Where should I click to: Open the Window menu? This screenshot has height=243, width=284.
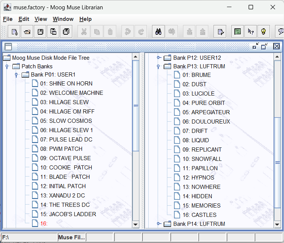pyautogui.click(x=63, y=19)
